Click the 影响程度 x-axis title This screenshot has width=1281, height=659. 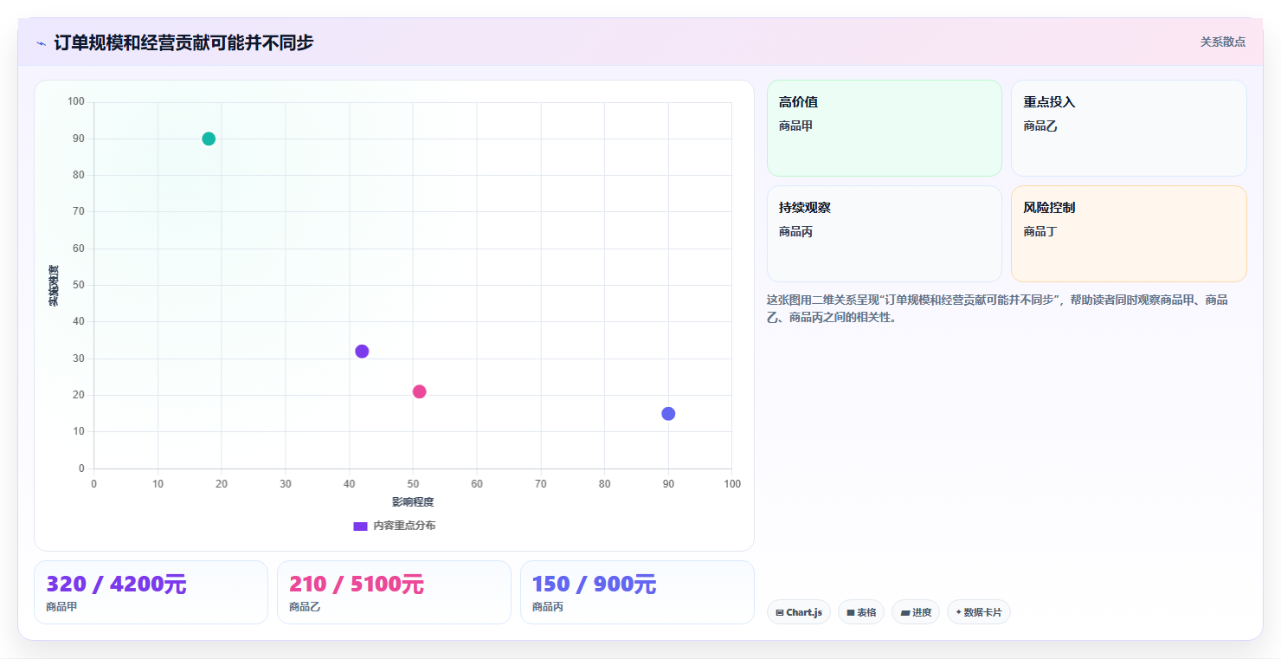pos(413,502)
